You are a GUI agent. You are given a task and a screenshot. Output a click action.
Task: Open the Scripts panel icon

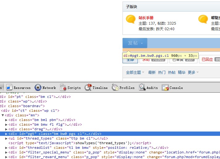tap(63, 87)
